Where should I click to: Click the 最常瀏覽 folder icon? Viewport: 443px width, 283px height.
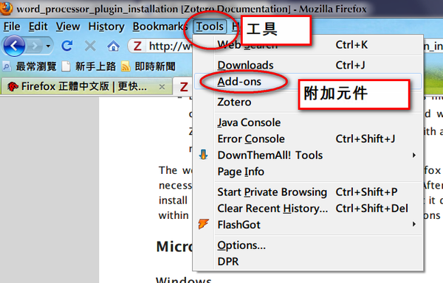point(7,66)
